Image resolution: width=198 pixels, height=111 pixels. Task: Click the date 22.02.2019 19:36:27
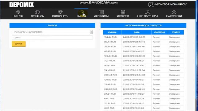coord(134,80)
